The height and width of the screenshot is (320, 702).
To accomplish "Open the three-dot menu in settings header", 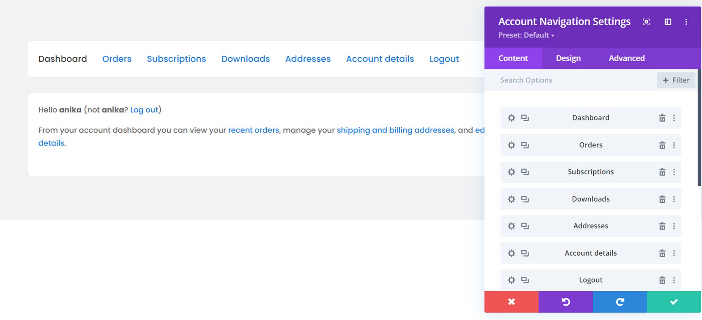I will tap(686, 22).
